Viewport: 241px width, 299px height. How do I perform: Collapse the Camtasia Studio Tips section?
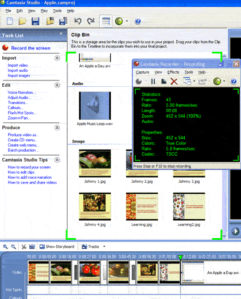(57, 160)
